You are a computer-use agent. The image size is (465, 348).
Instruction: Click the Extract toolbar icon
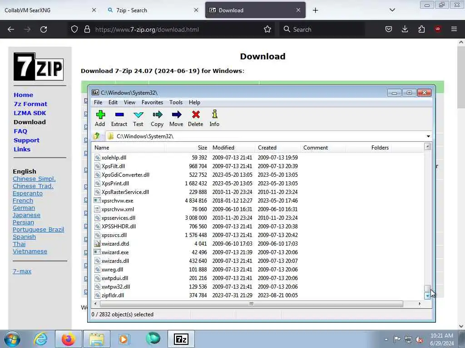pyautogui.click(x=119, y=118)
